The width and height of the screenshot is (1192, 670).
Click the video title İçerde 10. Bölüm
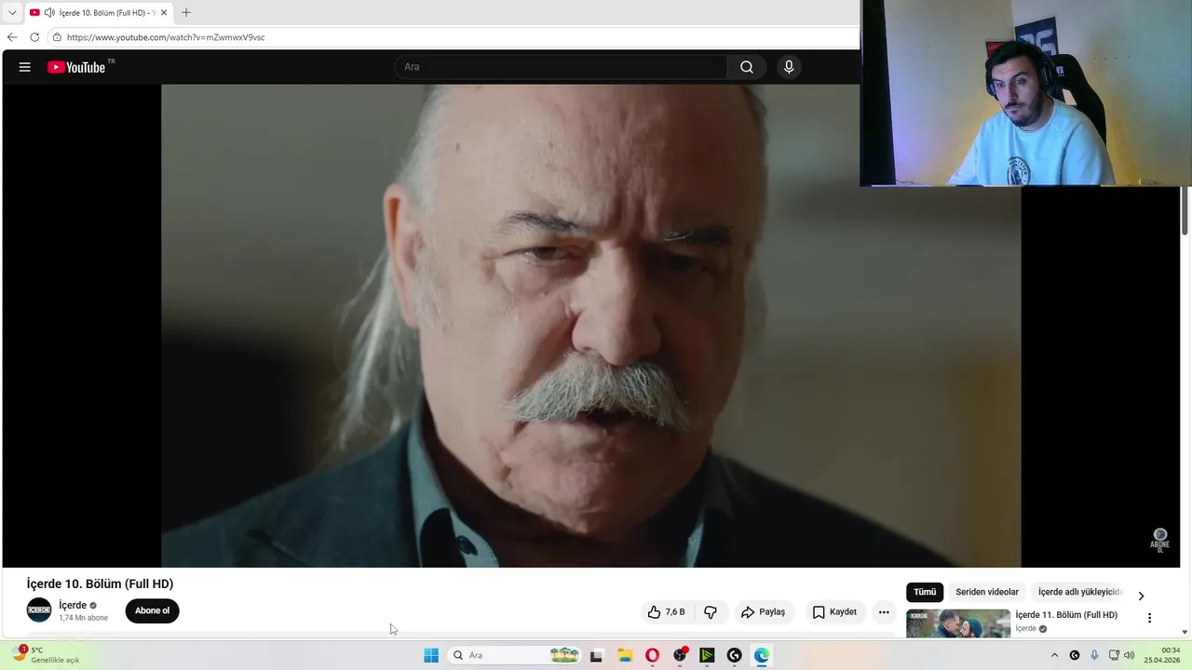coord(100,583)
